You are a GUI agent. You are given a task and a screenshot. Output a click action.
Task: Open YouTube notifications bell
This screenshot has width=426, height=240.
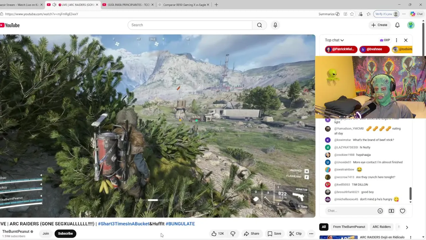pyautogui.click(x=397, y=25)
